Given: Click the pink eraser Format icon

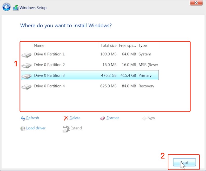Looking at the screenshot, I should [x=102, y=118].
